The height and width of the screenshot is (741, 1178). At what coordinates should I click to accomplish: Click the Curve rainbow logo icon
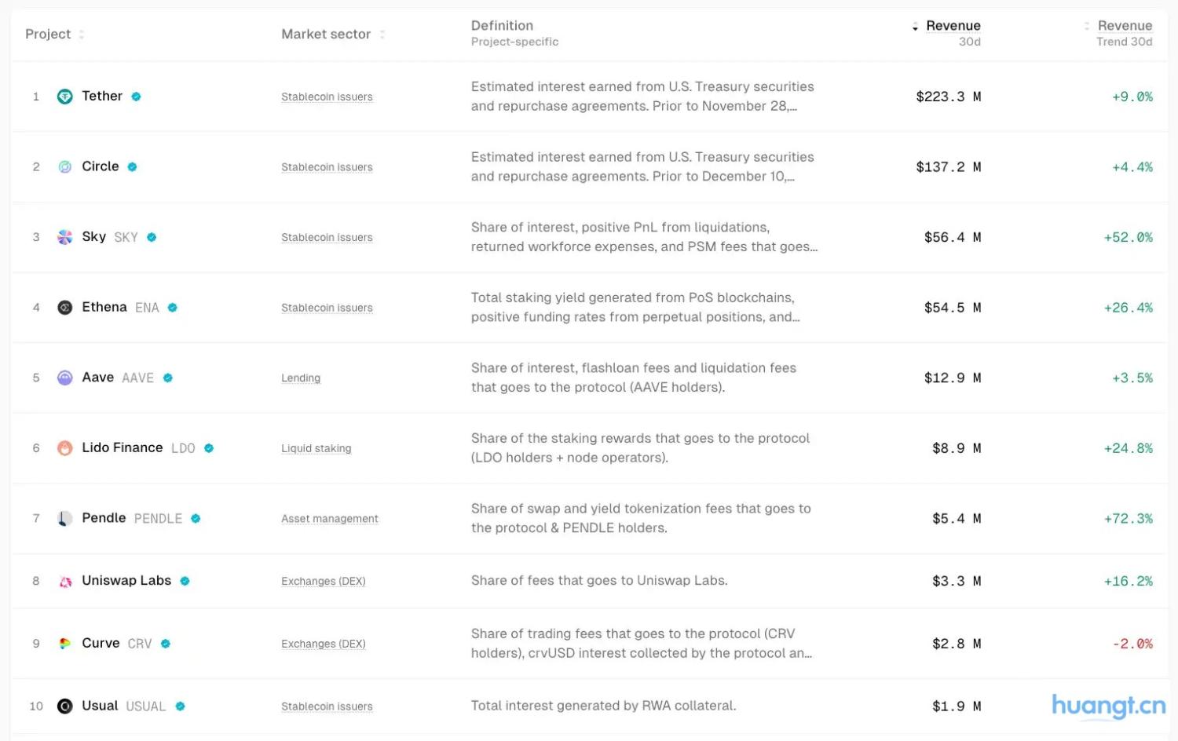[x=65, y=644]
